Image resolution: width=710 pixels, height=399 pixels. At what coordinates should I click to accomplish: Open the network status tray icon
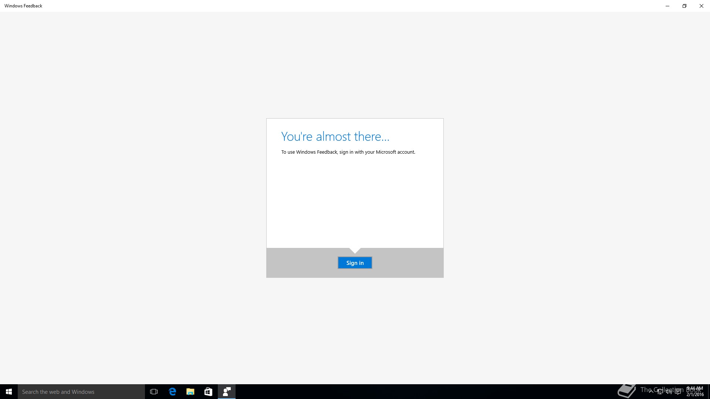(x=660, y=392)
